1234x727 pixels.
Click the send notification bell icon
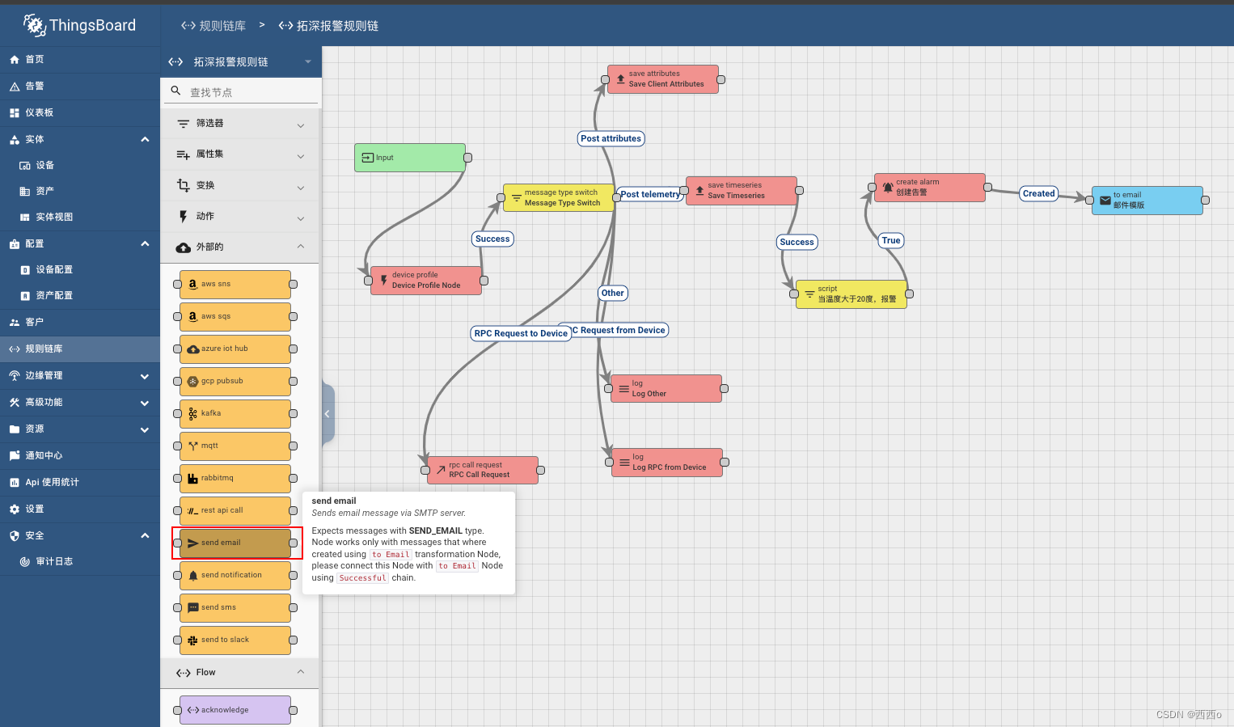pyautogui.click(x=192, y=576)
